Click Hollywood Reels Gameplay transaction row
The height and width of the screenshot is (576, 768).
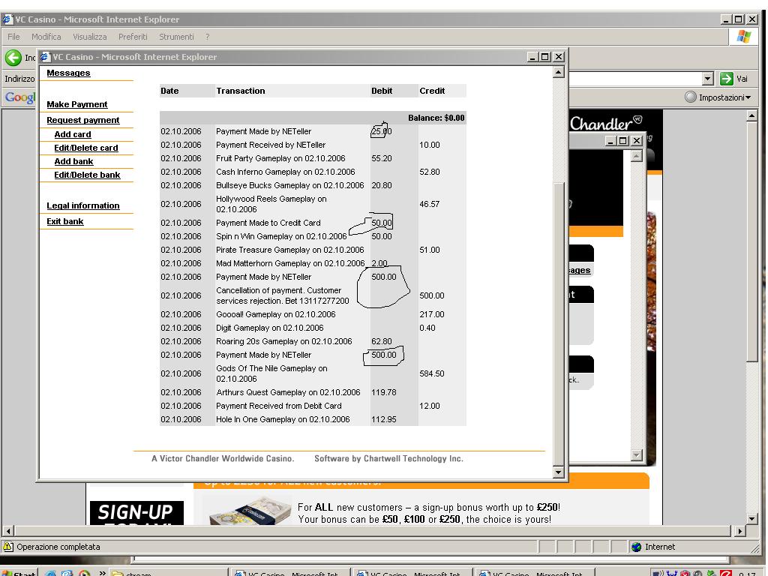pos(313,204)
